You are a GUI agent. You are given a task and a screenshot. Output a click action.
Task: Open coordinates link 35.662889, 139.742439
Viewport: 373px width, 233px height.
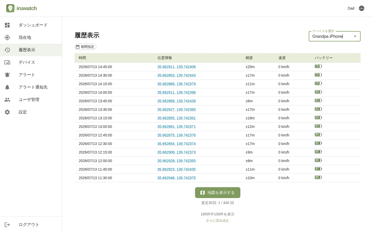point(177,101)
